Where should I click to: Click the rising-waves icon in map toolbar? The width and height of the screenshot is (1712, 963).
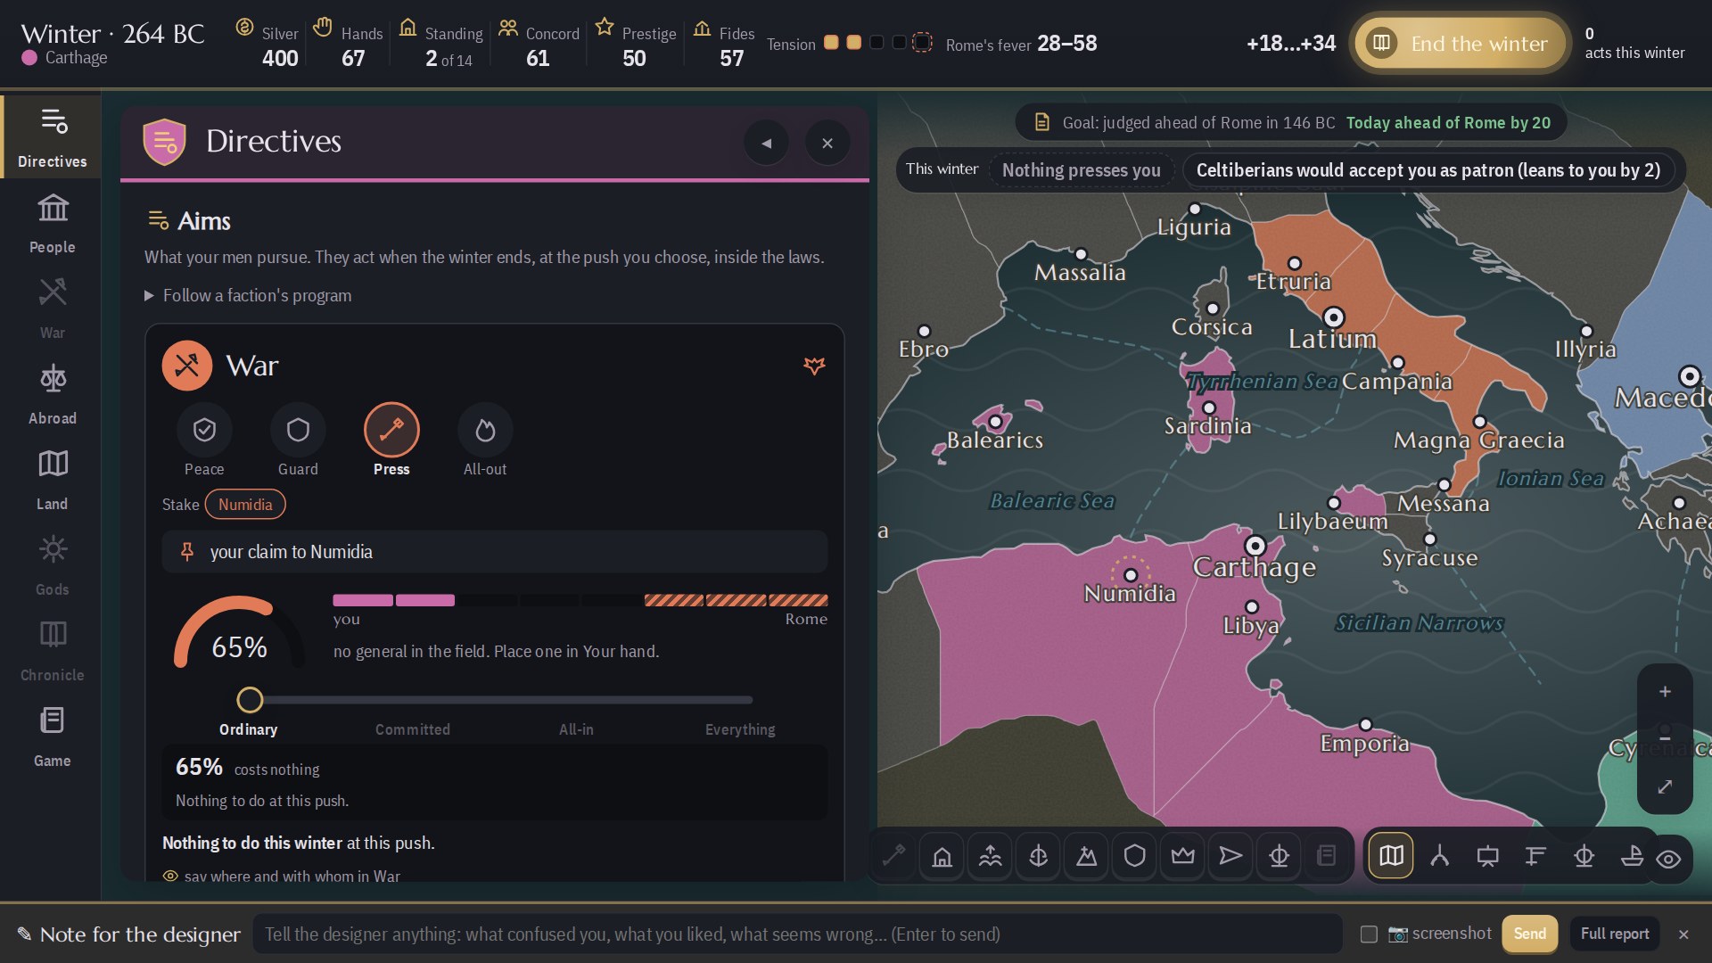tap(990, 856)
